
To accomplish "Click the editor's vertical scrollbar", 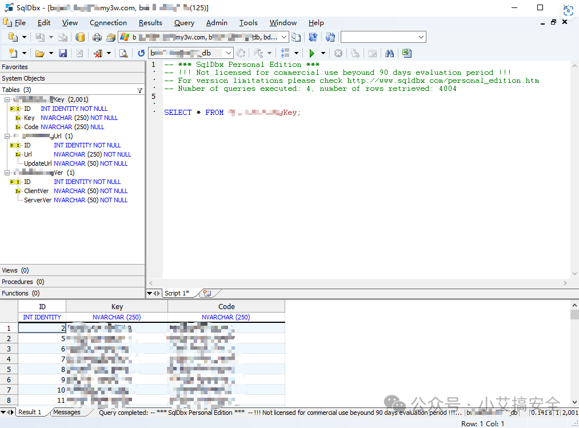I will [x=574, y=170].
